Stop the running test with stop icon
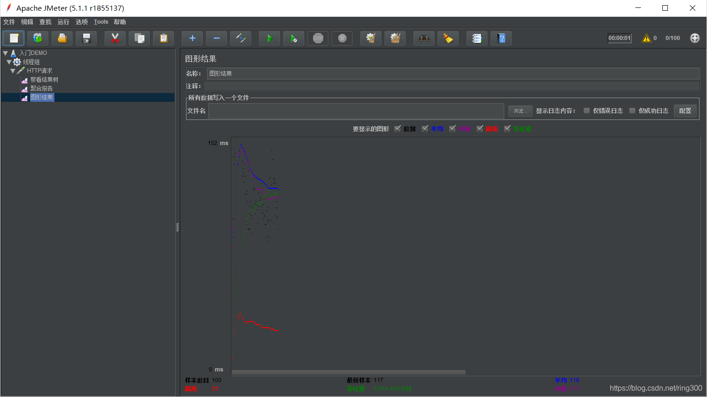 318,38
